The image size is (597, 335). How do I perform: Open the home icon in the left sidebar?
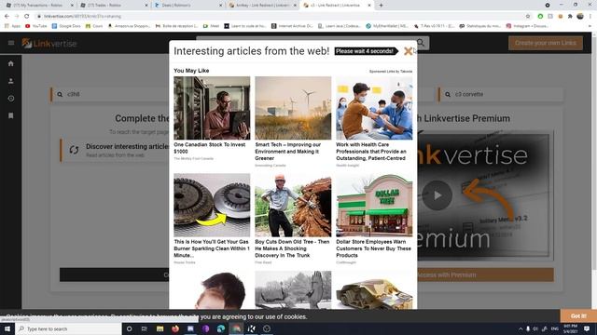[10, 63]
